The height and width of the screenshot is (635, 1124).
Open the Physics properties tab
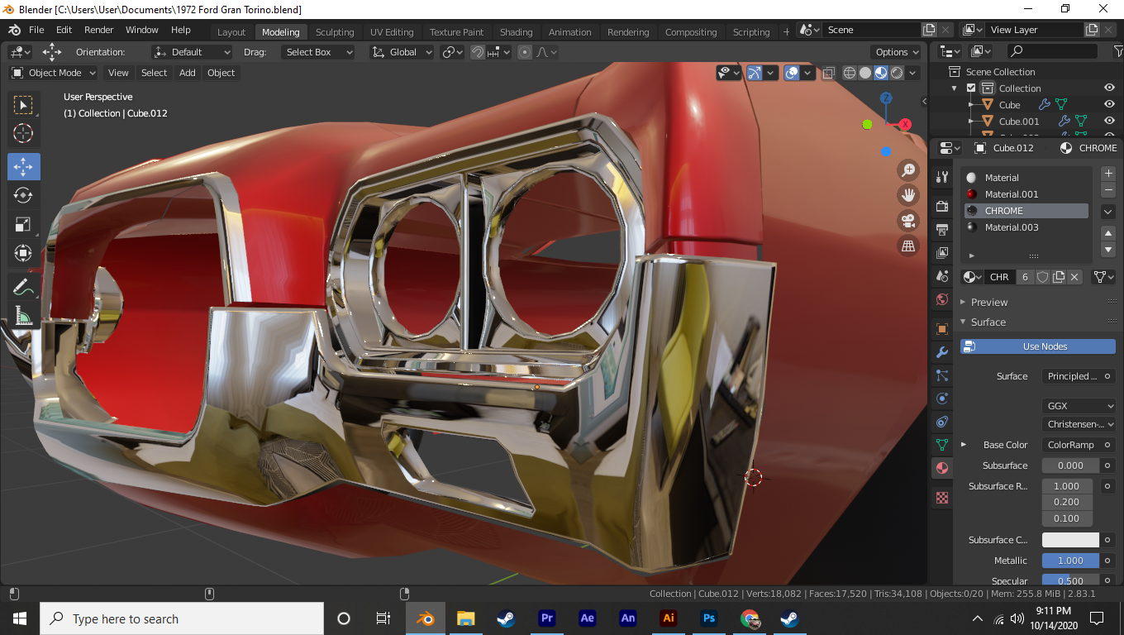[x=941, y=399]
